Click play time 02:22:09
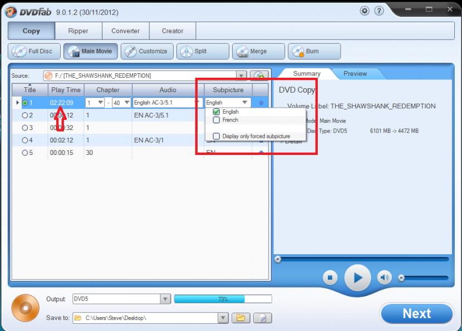The width and height of the screenshot is (462, 331). pyautogui.click(x=62, y=103)
